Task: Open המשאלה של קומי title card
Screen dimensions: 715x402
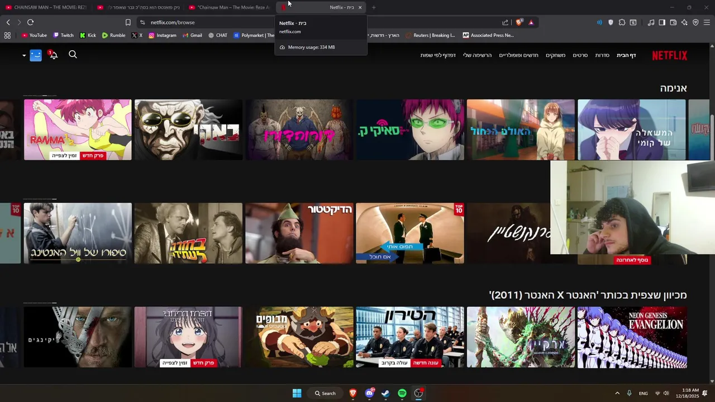Action: [x=631, y=130]
